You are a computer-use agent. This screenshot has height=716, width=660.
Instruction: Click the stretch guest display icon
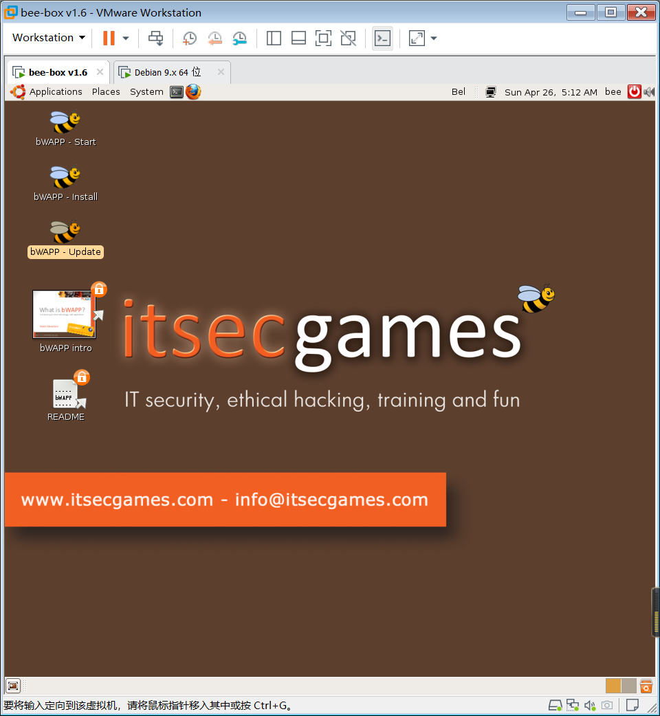(x=417, y=38)
